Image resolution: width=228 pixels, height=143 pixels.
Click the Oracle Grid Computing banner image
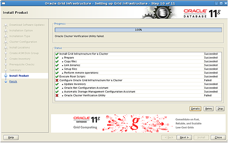pyautogui.click(x=138, y=123)
